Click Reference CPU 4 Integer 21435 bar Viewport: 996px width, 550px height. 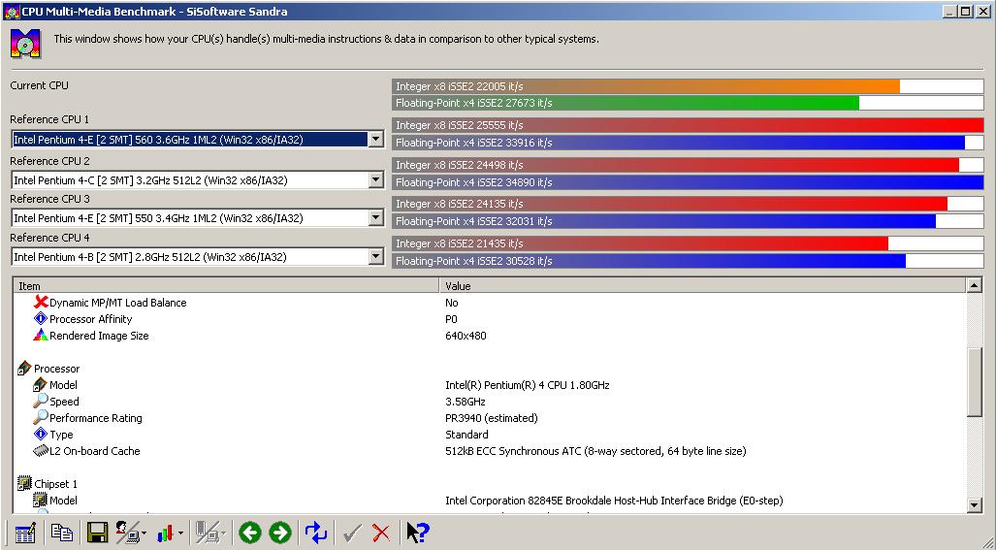click(x=640, y=243)
